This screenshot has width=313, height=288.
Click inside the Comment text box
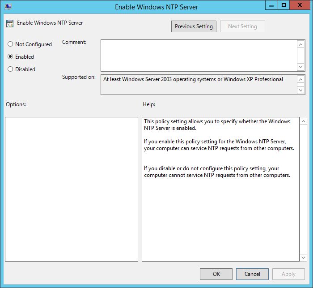click(199, 56)
